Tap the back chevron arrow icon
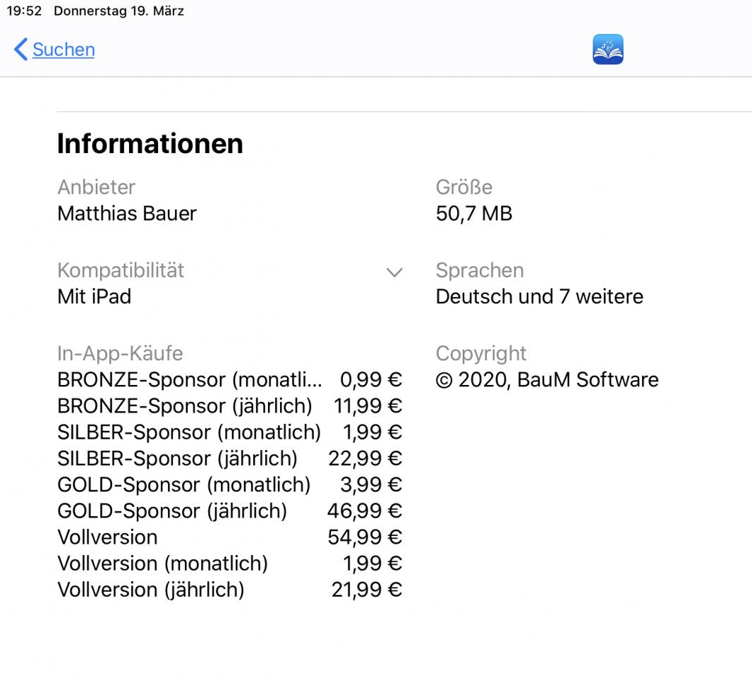The image size is (752, 677). tap(20, 49)
